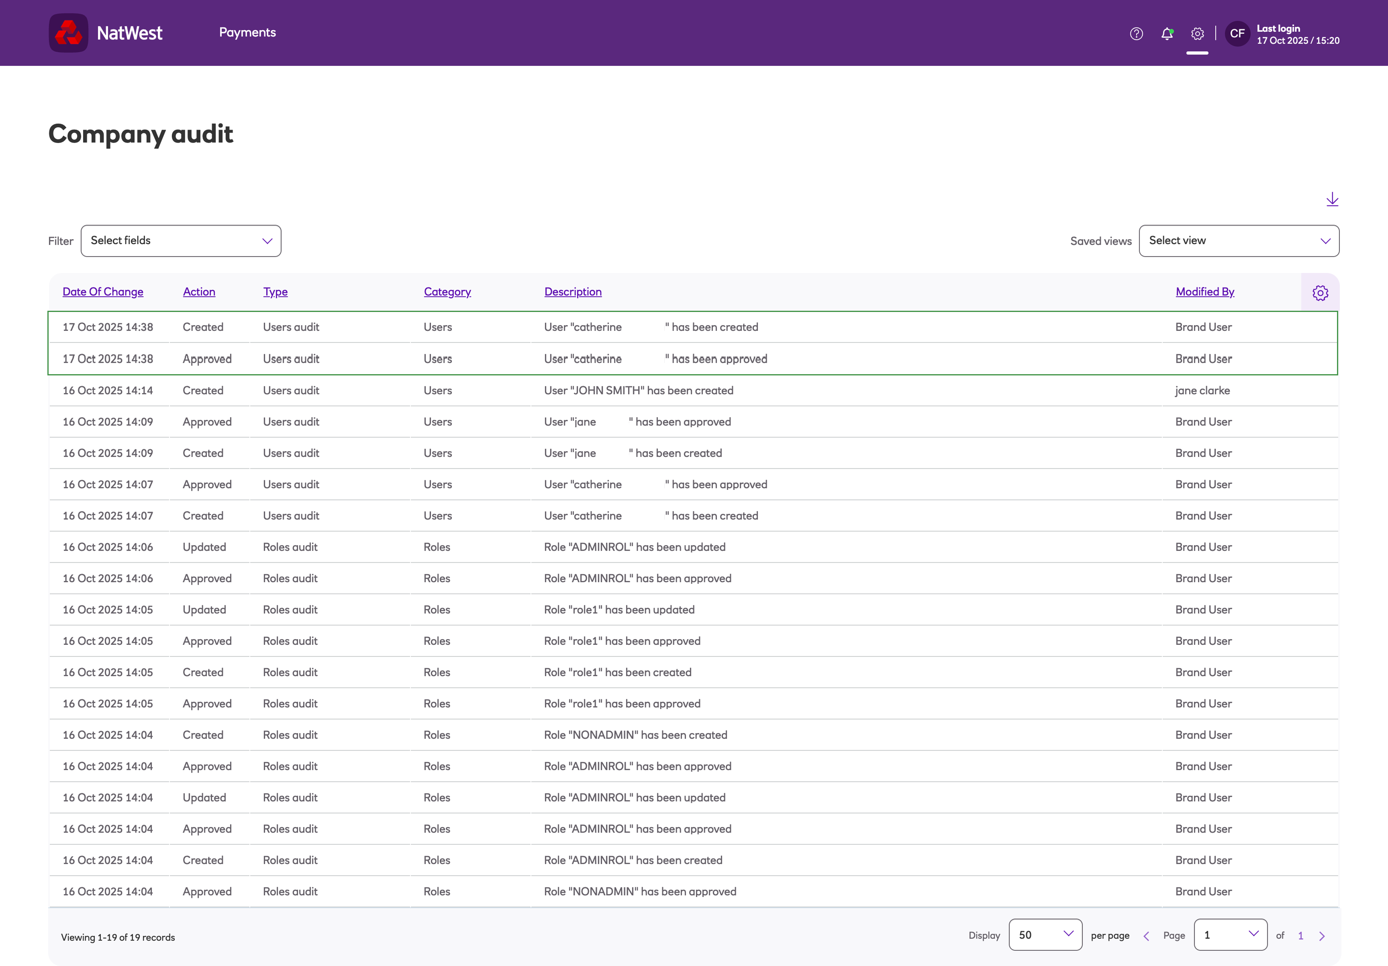Viewport: 1388px width, 966px height.
Task: Open the CF user avatar
Action: click(1237, 34)
